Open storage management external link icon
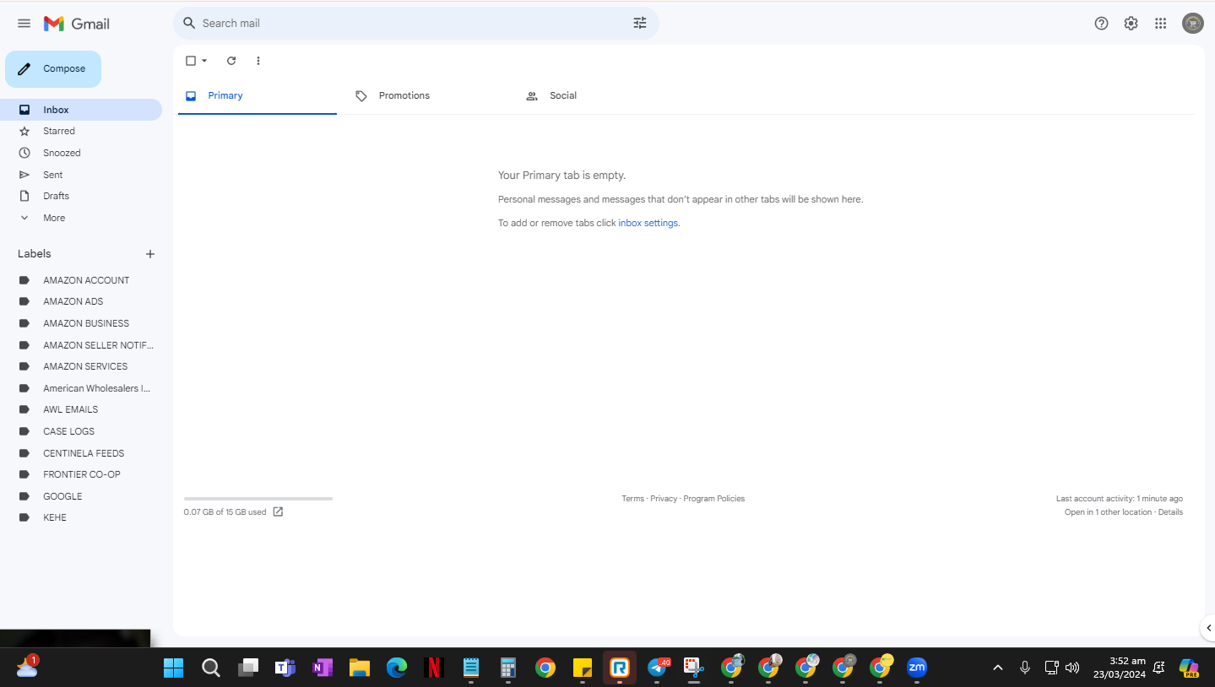This screenshot has height=687, width=1215. (278, 511)
